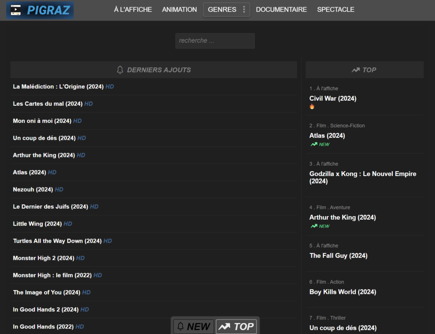Viewport: 435px width, 334px height.
Task: Switch to the NEW floating bottom tab
Action: (x=194, y=326)
